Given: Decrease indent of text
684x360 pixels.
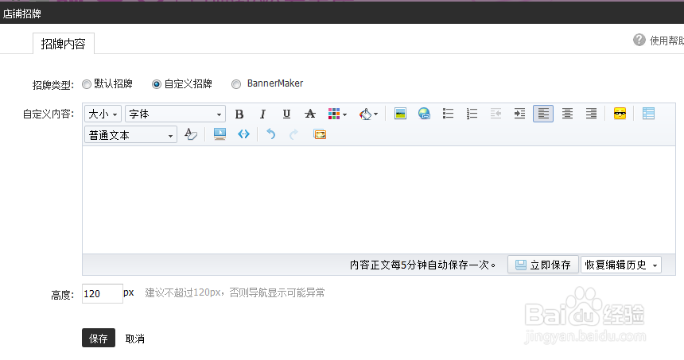Looking at the screenshot, I should pyautogui.click(x=496, y=114).
